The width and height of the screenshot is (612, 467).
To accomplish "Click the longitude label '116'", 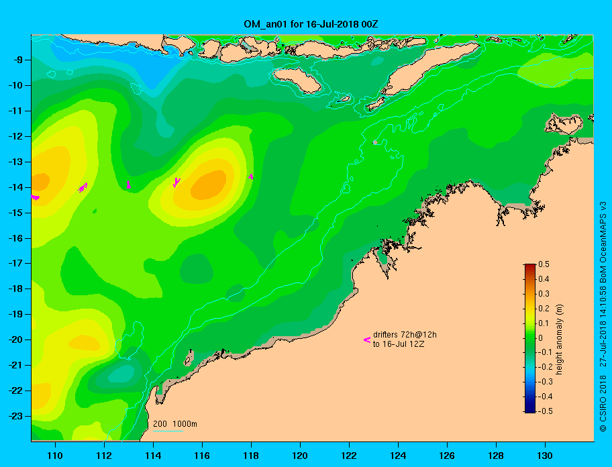I will click(x=202, y=456).
